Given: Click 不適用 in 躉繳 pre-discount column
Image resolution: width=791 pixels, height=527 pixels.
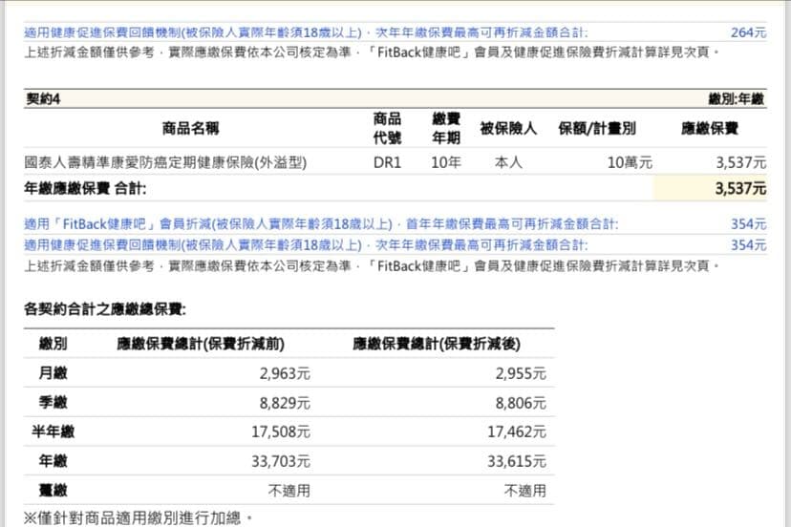Looking at the screenshot, I should point(289,491).
